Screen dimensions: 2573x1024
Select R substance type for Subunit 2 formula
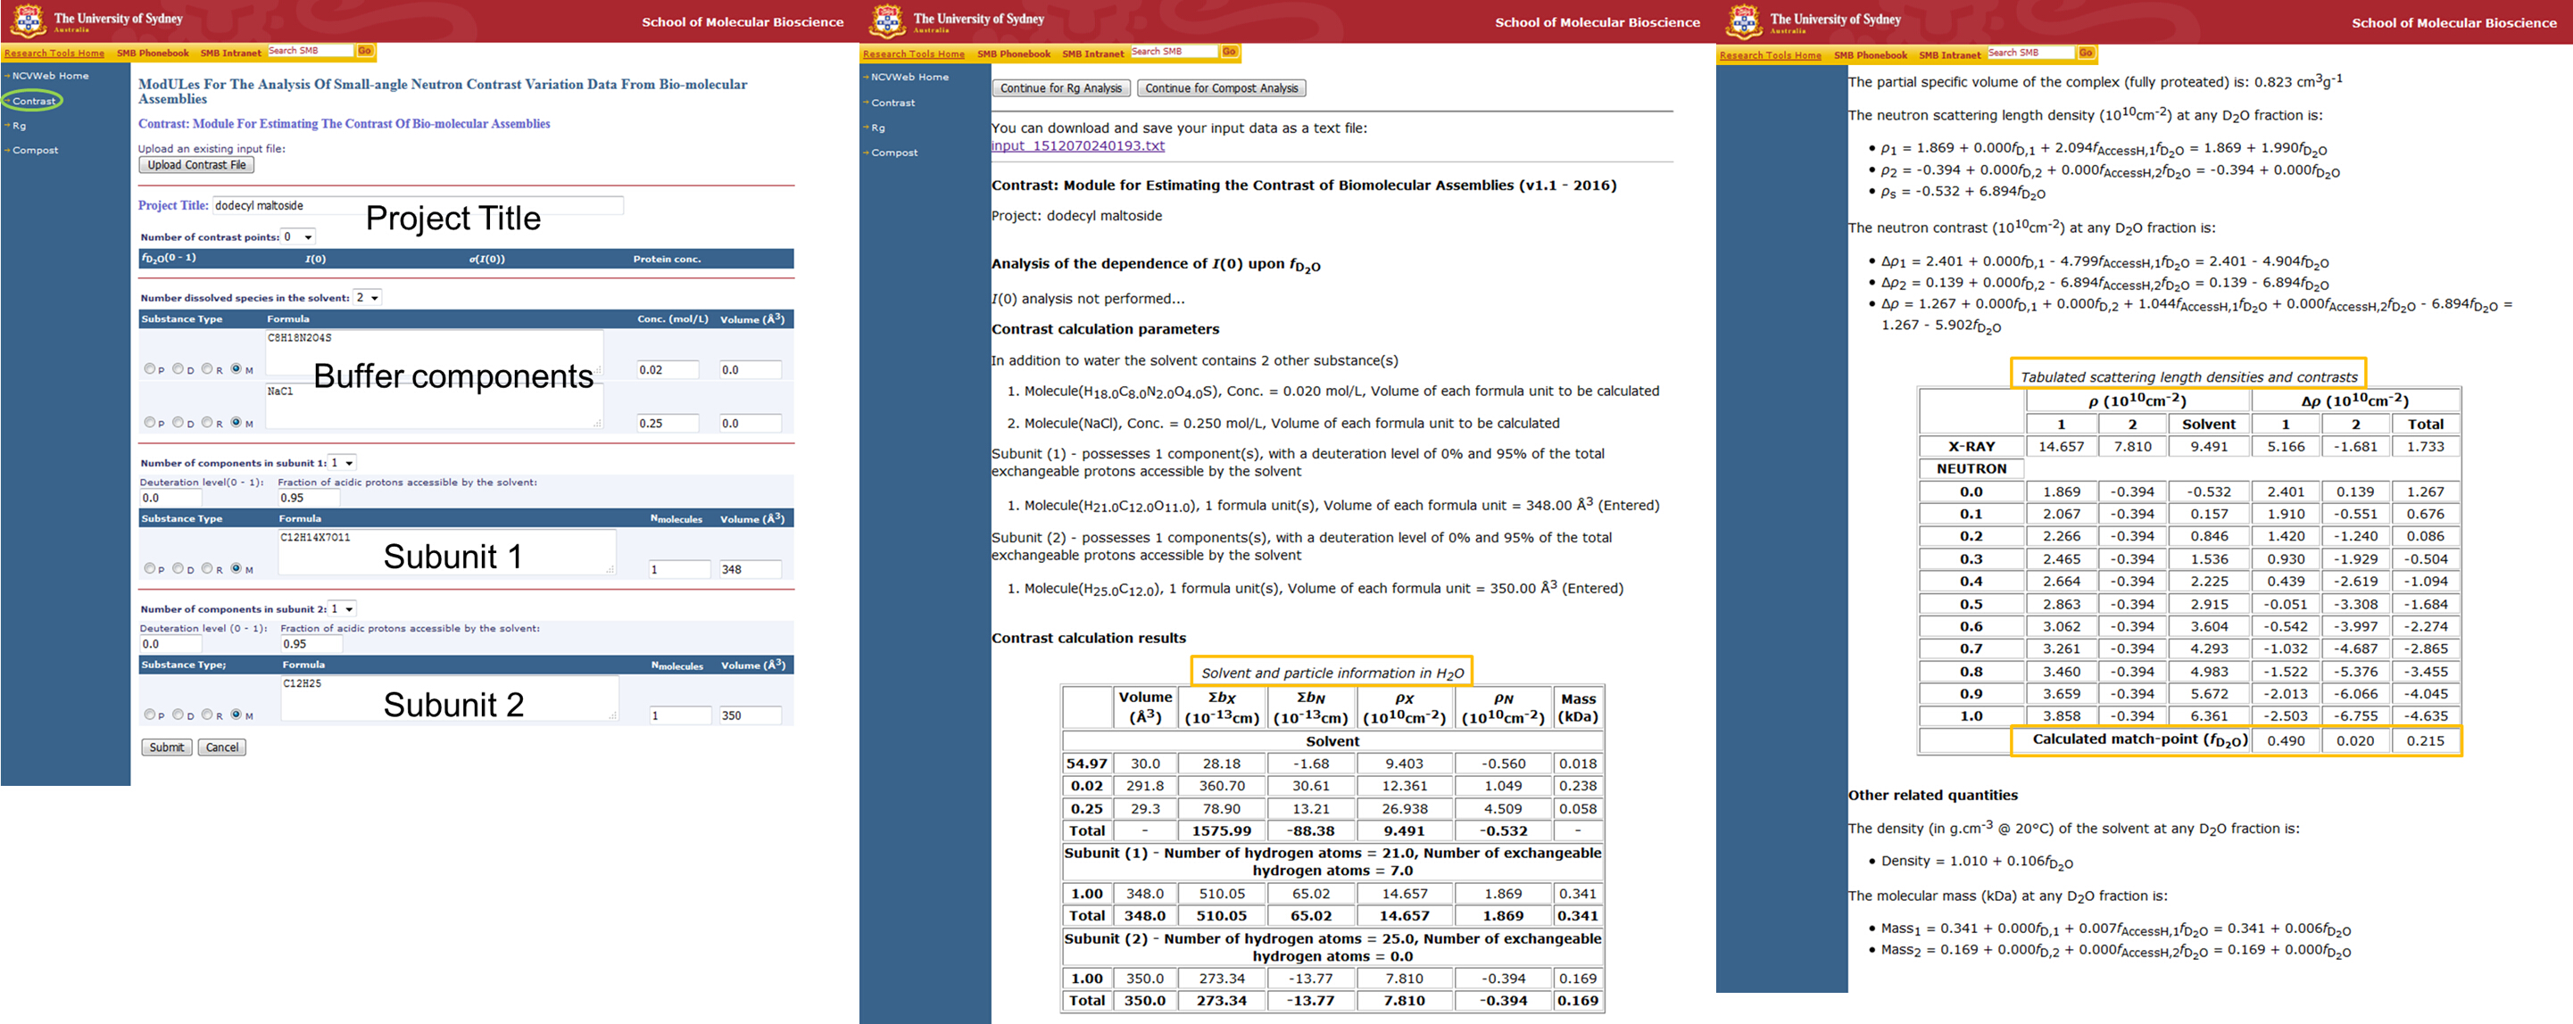[207, 714]
